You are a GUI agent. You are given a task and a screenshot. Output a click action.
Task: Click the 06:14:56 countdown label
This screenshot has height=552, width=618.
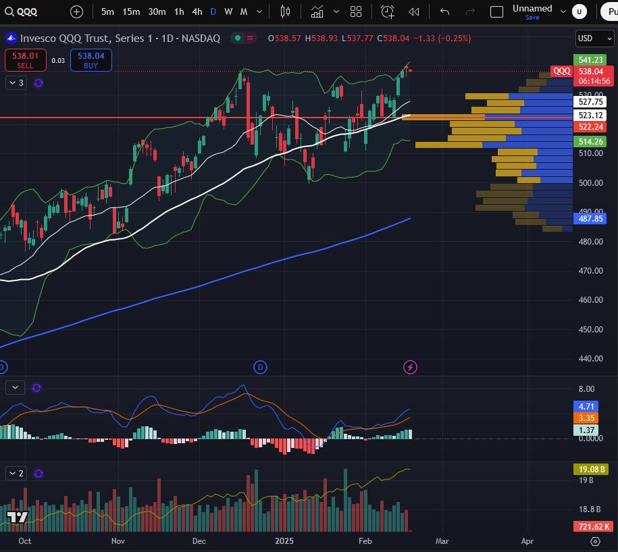pyautogui.click(x=594, y=81)
